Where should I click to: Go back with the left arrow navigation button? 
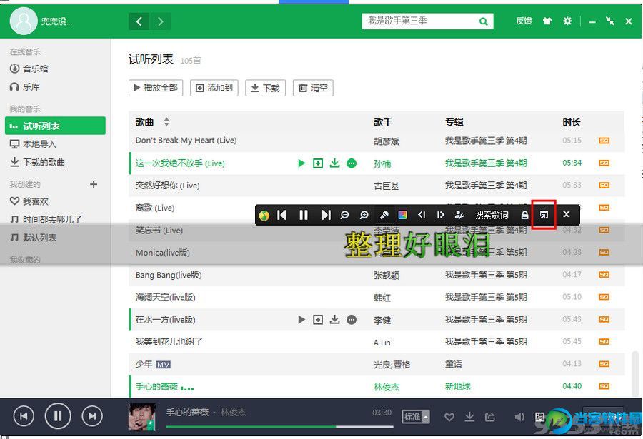click(x=139, y=21)
